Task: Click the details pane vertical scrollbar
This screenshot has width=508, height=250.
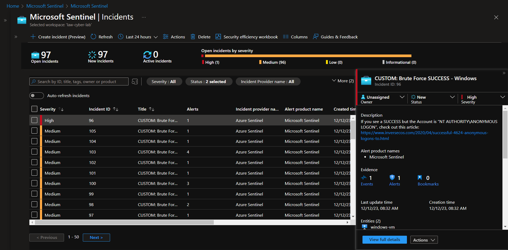Action: (x=505, y=134)
